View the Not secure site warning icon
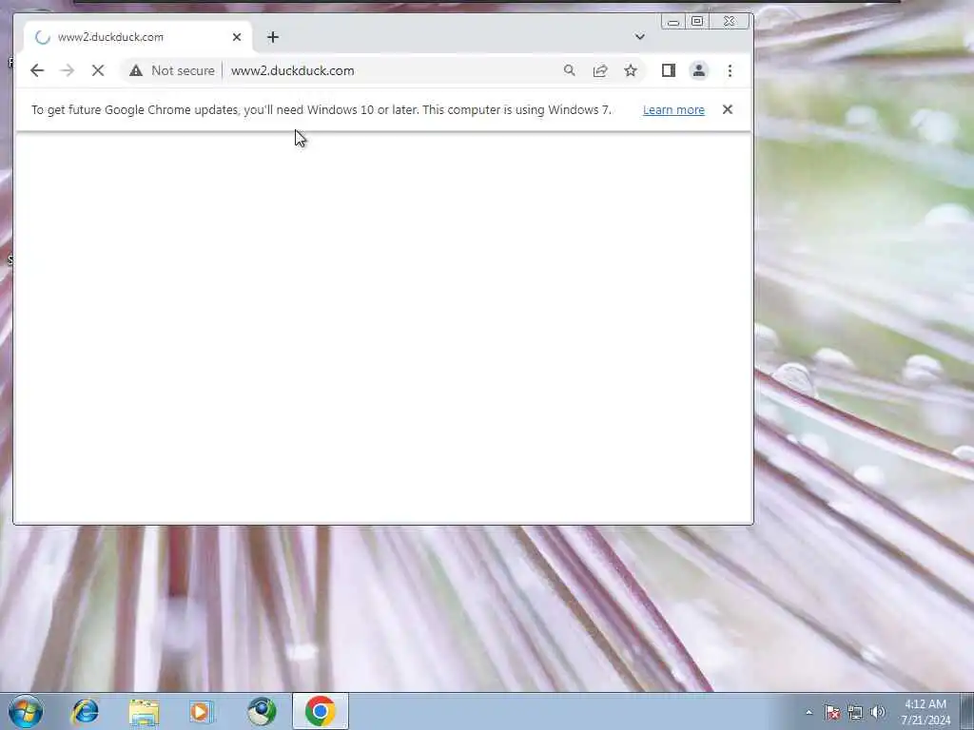Viewport: 974px width, 730px height. 136,70
